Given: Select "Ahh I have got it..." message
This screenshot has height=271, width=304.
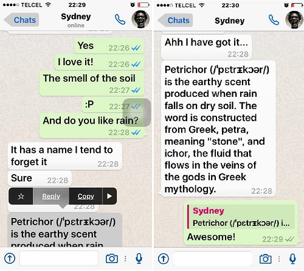Looking at the screenshot, I should 206,47.
